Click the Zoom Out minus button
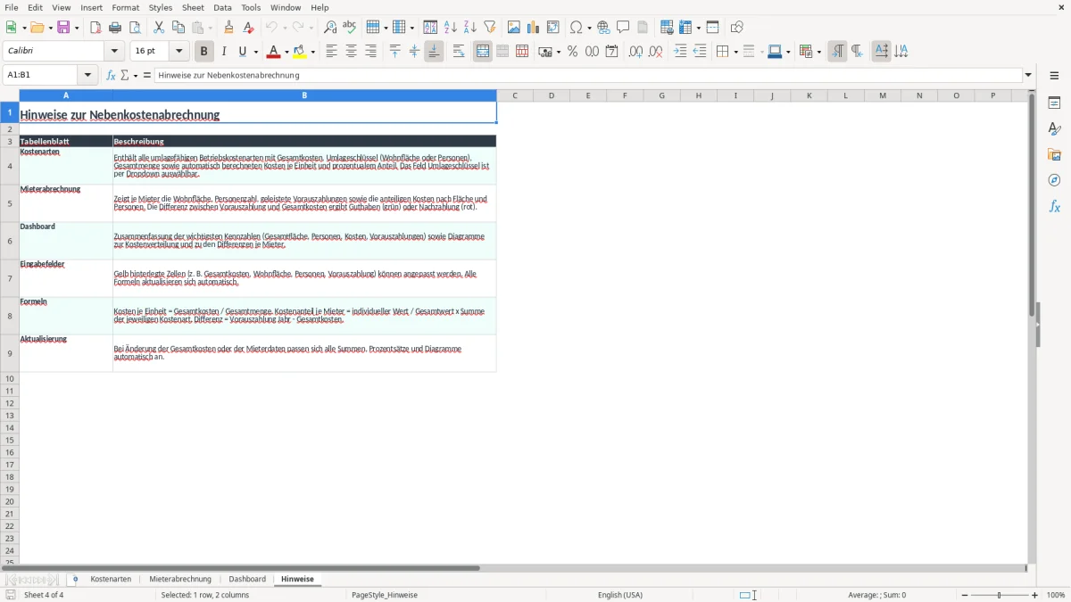The width and height of the screenshot is (1071, 602). tap(965, 595)
